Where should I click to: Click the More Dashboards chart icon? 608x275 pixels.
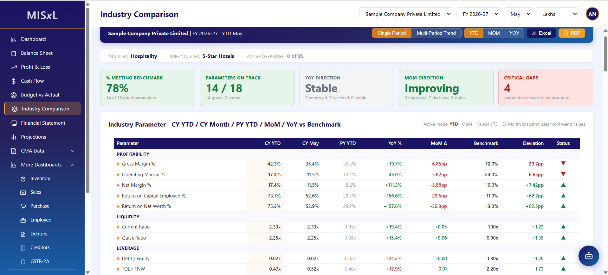13,165
